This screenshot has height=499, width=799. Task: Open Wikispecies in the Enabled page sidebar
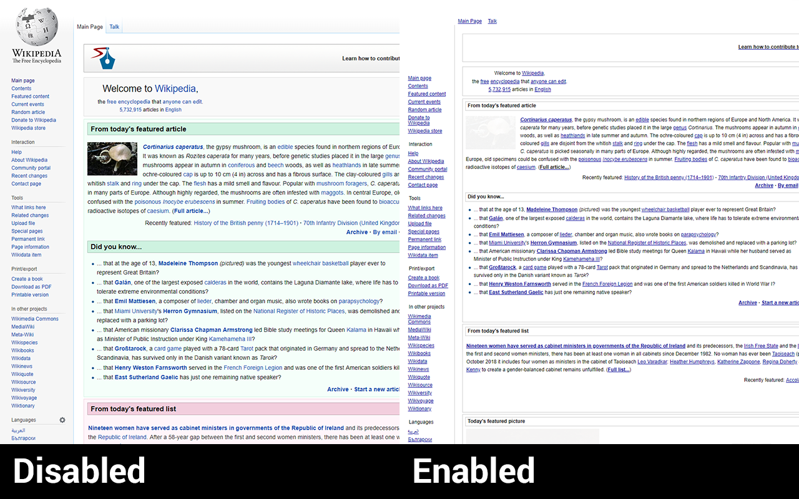pos(421,346)
